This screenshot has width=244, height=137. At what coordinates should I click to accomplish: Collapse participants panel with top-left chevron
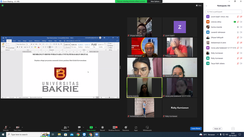point(206,6)
